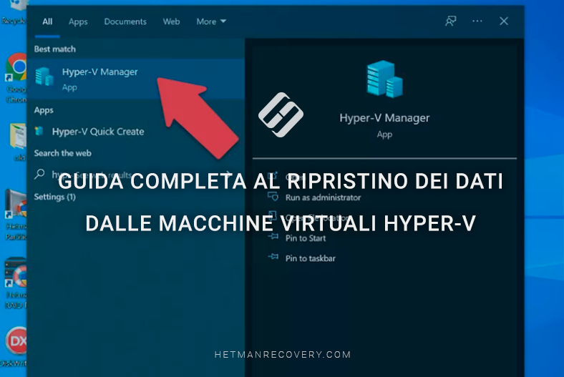The width and height of the screenshot is (564, 377).
Task: Open the Web search tab
Action: (171, 21)
